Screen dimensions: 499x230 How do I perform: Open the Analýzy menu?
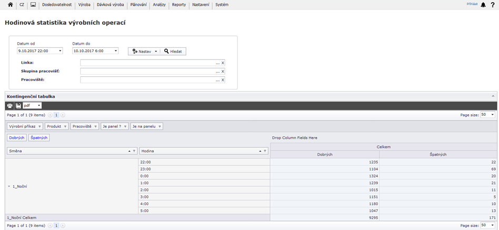[x=159, y=5]
